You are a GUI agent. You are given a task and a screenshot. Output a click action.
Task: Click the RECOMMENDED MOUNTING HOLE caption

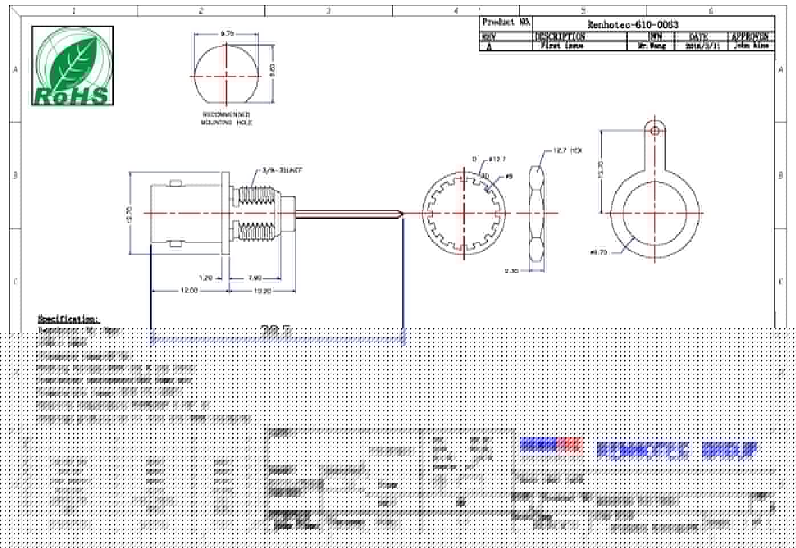click(226, 118)
